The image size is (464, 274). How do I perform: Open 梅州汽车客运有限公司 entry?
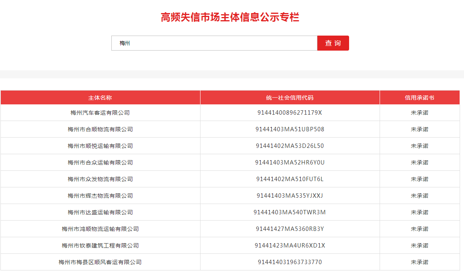(100, 113)
